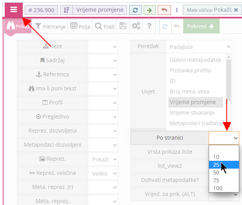Open the Vrijed. za prik. (ALT) dropdown
Viewport: 242px width, 205px height.
[224, 194]
